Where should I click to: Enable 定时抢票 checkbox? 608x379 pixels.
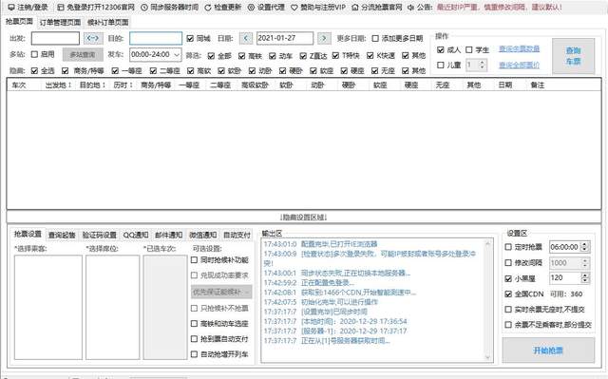pos(508,247)
